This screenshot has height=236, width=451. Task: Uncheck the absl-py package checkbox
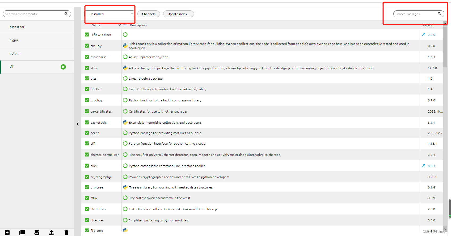click(87, 46)
